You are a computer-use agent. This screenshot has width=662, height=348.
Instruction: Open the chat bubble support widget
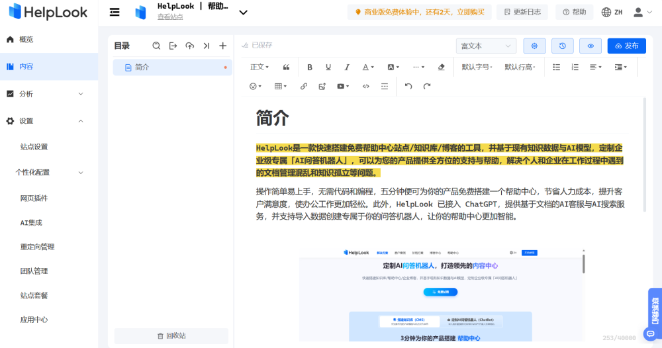tap(651, 333)
